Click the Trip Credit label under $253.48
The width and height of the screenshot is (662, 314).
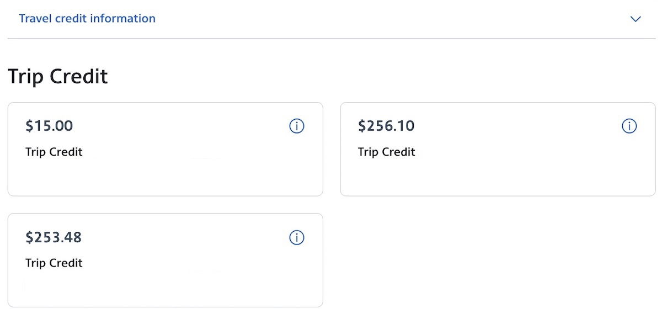coord(54,263)
